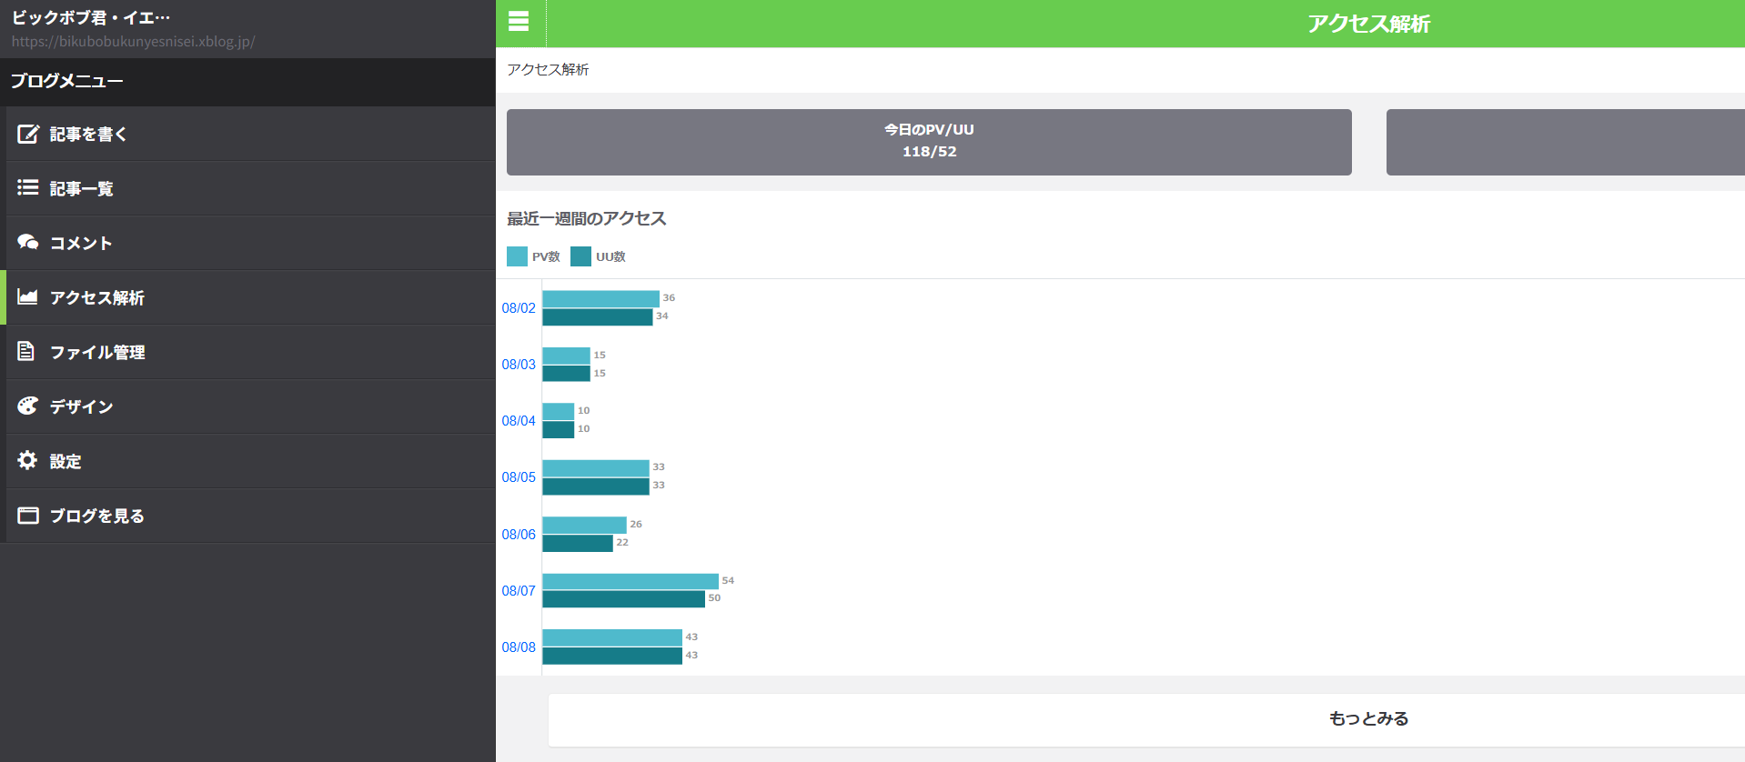
Task: Toggle the hamburger menu in the green header
Action: pos(519,21)
